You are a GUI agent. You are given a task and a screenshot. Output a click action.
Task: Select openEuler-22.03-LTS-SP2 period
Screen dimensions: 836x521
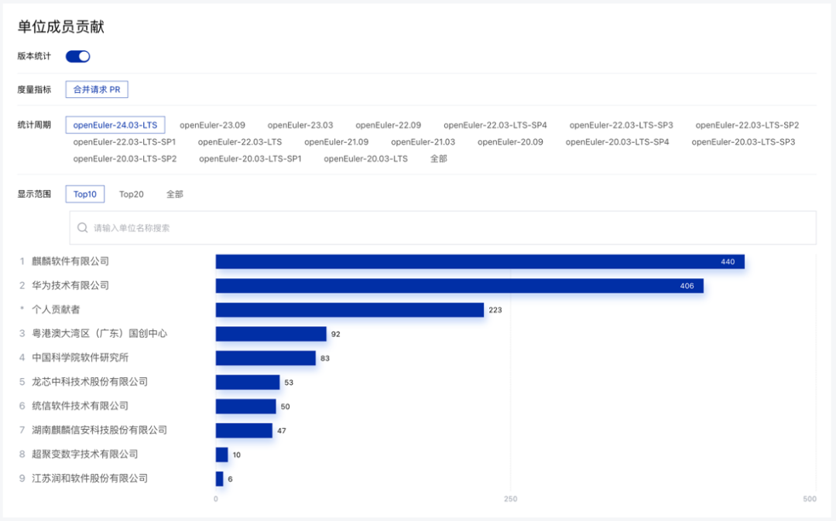point(746,125)
